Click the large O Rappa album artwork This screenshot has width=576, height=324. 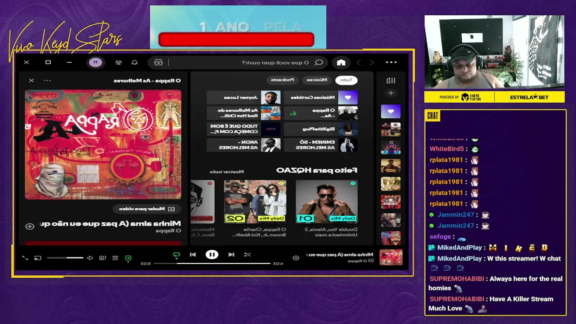click(x=103, y=144)
